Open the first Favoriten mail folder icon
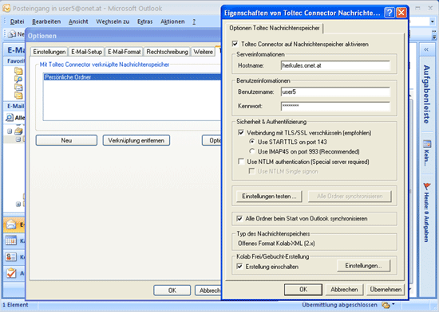The width and height of the screenshot is (439, 312). pyautogui.click(x=18, y=71)
